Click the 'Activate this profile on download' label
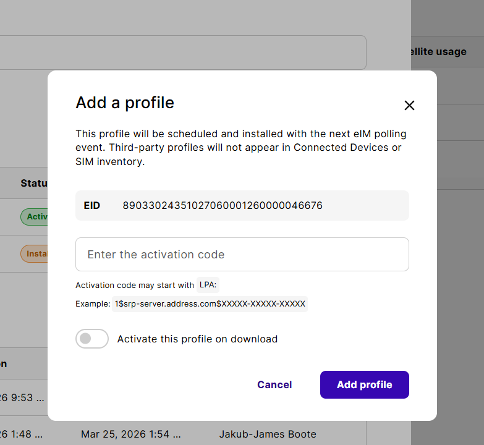 pyautogui.click(x=197, y=339)
